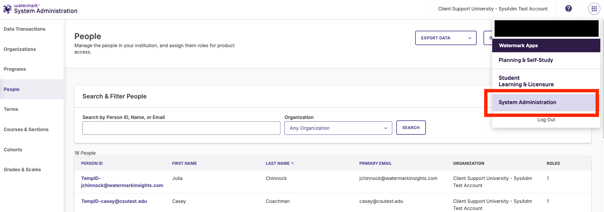Open TempID-jchinnock@watermarkinsights.com person link
The height and width of the screenshot is (212, 604).
click(x=122, y=182)
